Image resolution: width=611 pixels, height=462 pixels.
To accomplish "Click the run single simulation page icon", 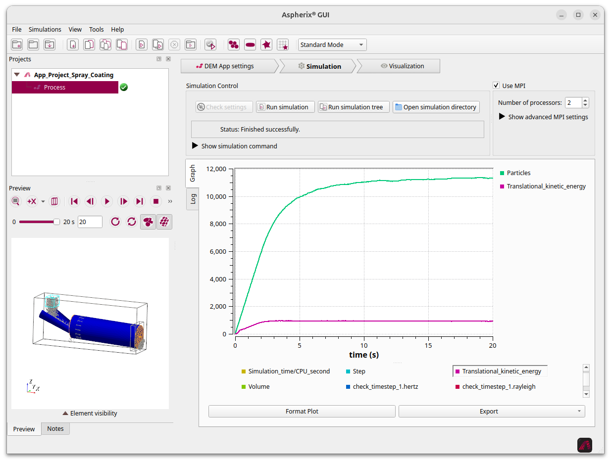I will click(x=142, y=45).
